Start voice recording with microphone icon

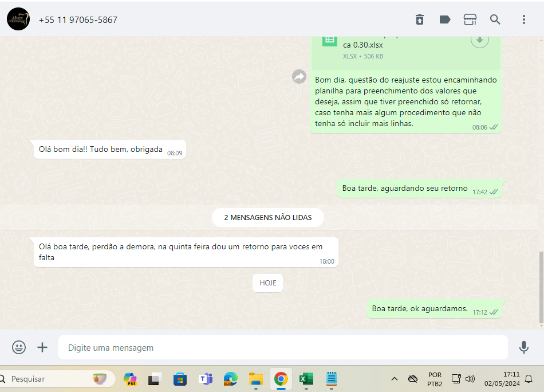[523, 347]
